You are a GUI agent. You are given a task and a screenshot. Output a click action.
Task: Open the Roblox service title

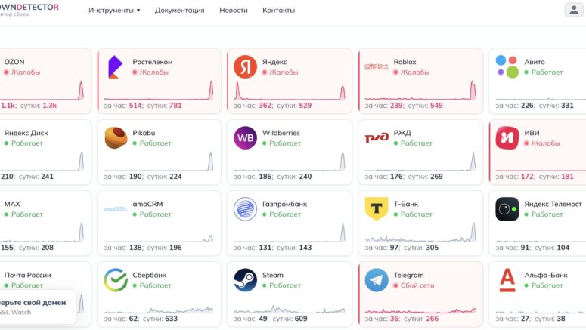(405, 62)
